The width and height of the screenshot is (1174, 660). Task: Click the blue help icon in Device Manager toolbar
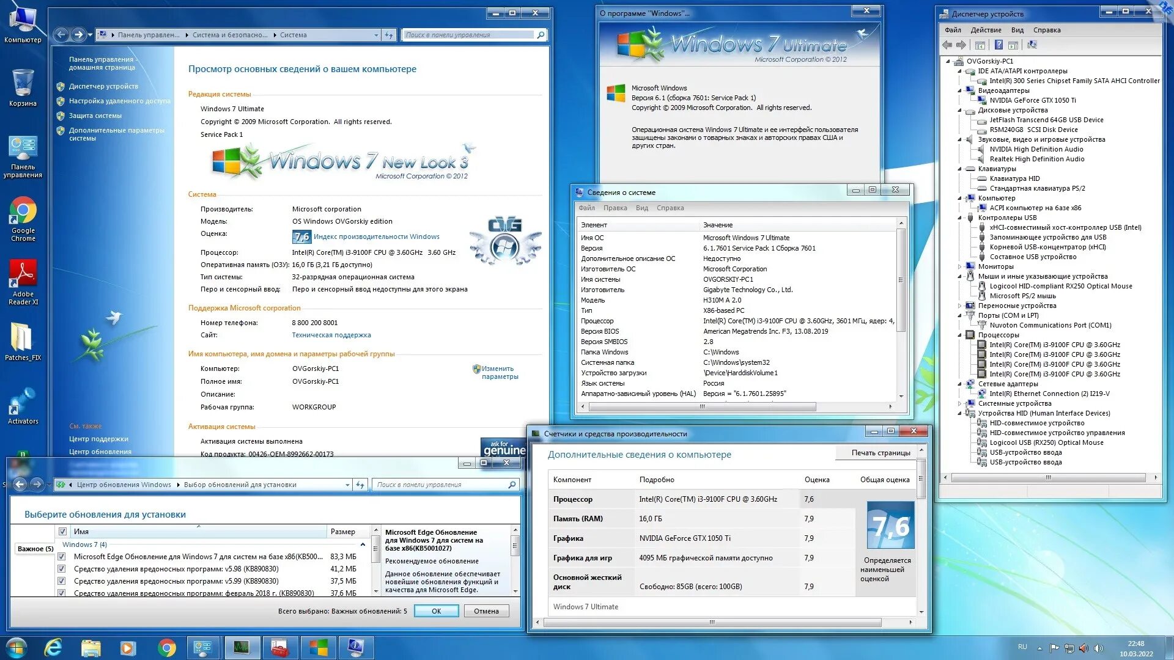click(999, 45)
